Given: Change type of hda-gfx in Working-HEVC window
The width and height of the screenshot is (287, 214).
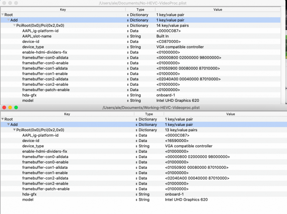Looking at the screenshot, I should (x=136, y=194).
